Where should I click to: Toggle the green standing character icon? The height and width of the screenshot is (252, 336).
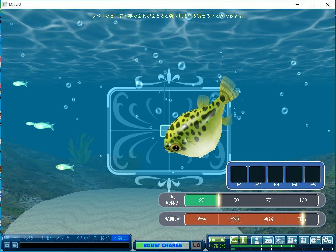[x=243, y=240]
